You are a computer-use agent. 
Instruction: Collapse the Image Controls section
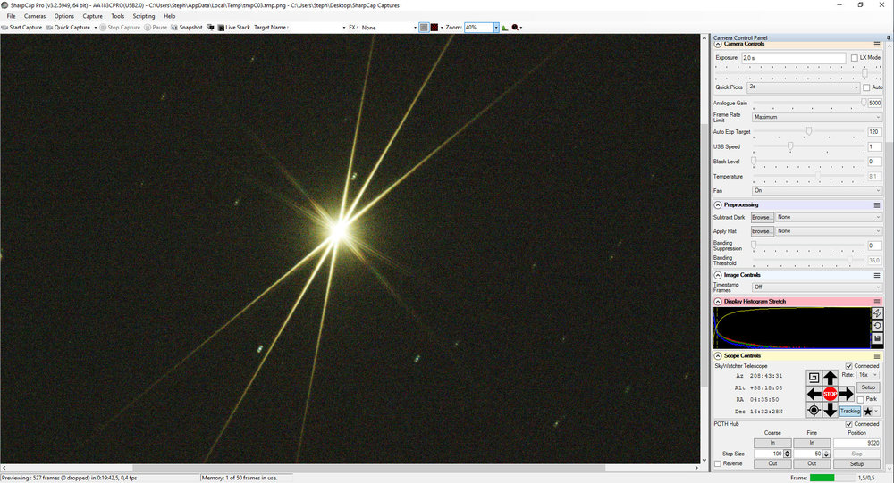click(718, 275)
